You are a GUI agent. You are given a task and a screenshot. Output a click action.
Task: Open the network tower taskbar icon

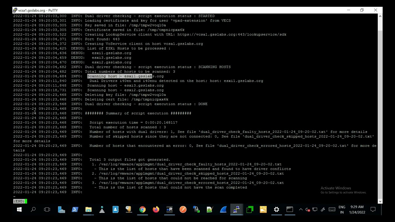coord(102,210)
